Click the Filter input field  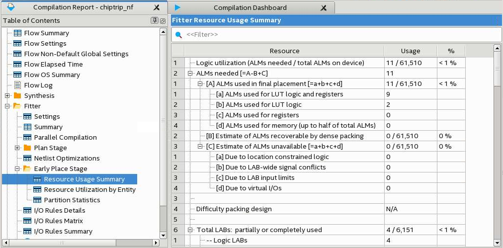coord(338,34)
